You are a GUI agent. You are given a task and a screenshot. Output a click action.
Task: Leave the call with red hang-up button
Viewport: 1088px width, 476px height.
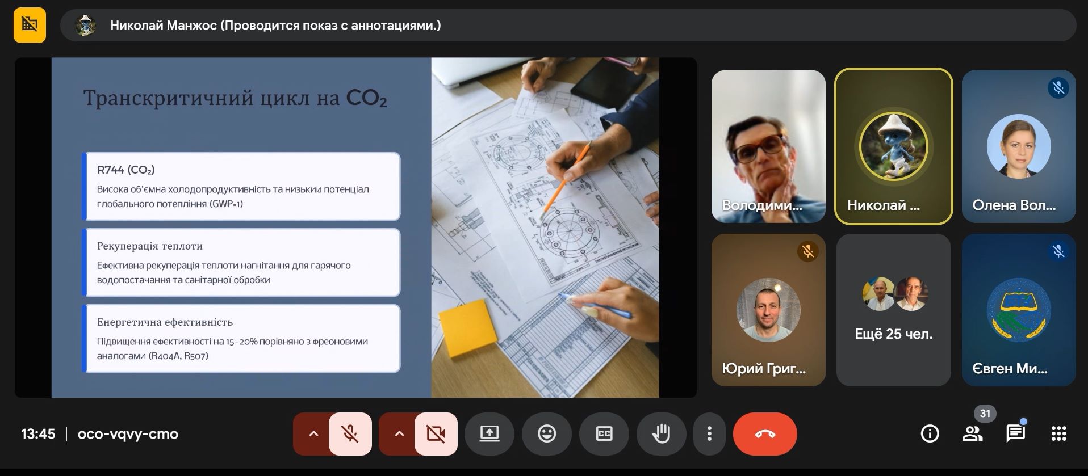764,434
